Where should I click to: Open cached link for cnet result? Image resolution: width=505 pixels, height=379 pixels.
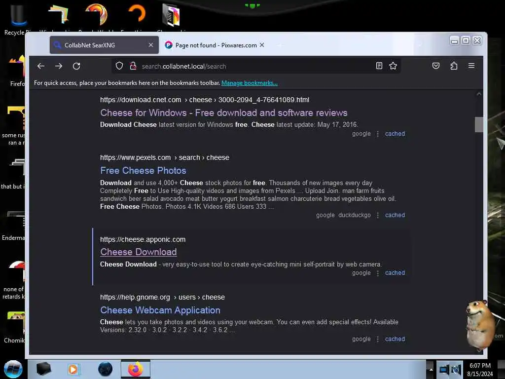pyautogui.click(x=395, y=134)
